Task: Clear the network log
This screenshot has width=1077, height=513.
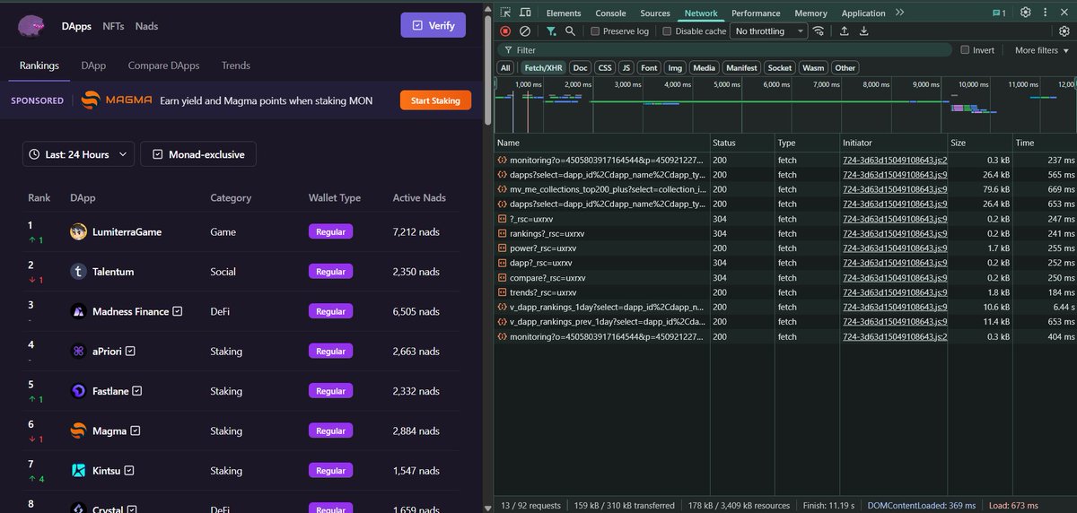Action: click(525, 30)
